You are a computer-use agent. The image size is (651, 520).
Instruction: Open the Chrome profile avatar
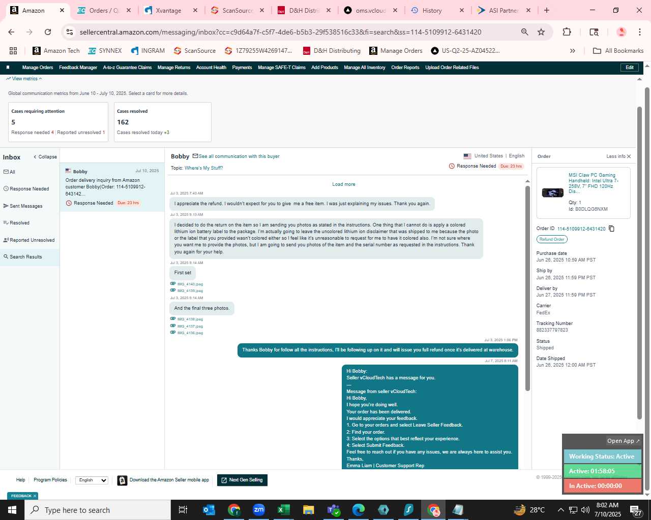(x=621, y=32)
